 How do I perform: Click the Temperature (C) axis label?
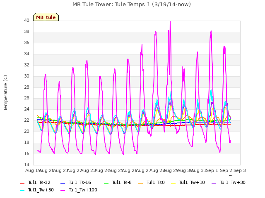(5, 93)
